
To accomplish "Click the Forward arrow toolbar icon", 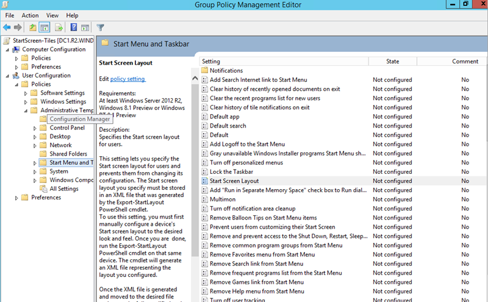I will click(18, 27).
